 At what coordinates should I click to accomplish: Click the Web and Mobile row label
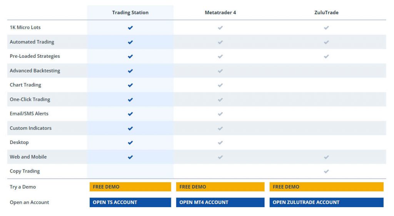point(28,157)
